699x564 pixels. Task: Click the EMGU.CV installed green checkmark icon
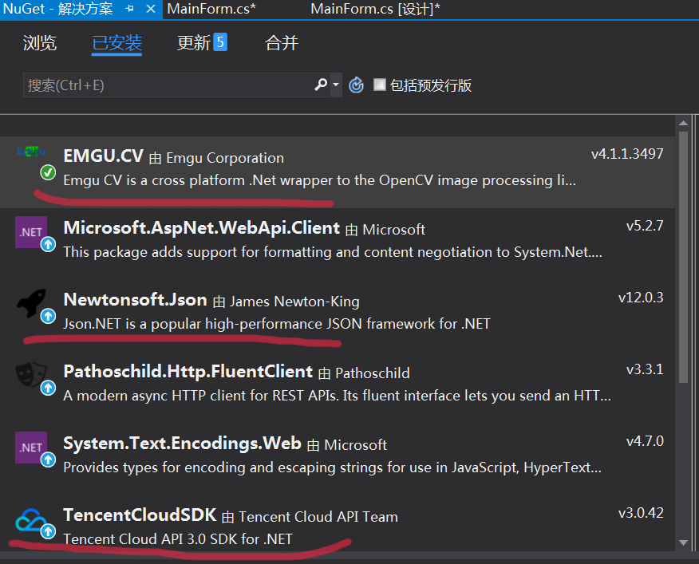pyautogui.click(x=48, y=173)
